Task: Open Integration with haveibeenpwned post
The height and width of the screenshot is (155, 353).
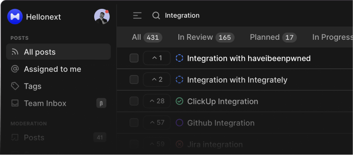Action: (249, 58)
